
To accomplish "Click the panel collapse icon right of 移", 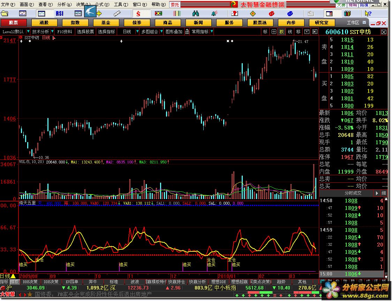I will tap(307, 31).
